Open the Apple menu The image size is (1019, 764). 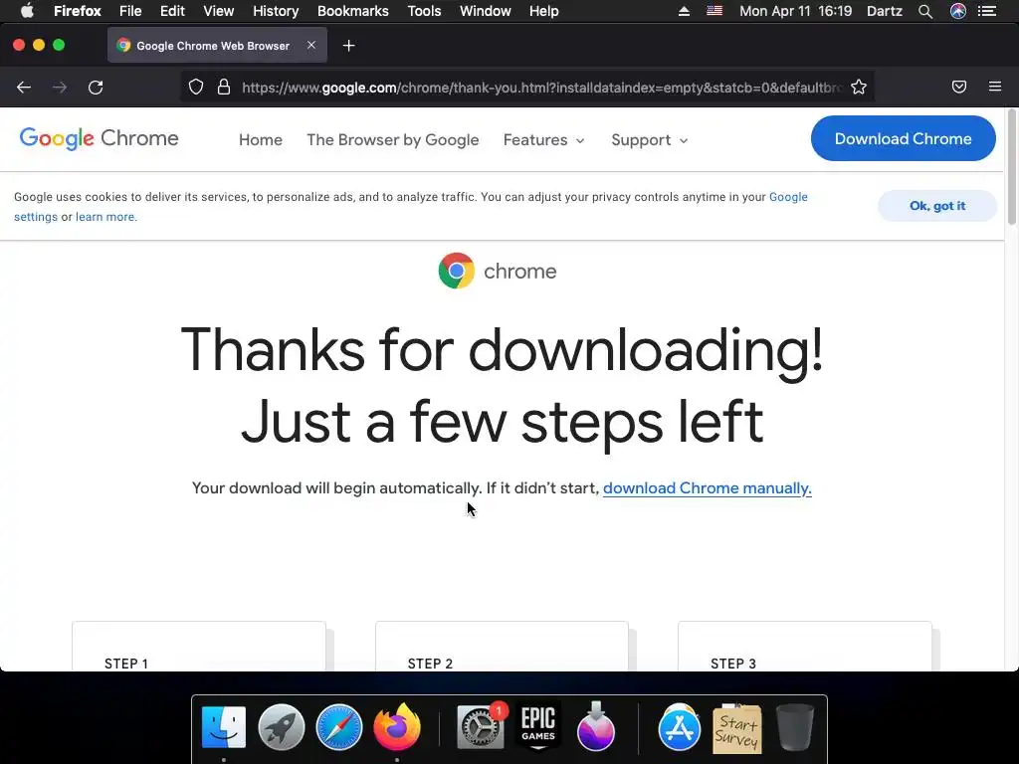(x=27, y=11)
